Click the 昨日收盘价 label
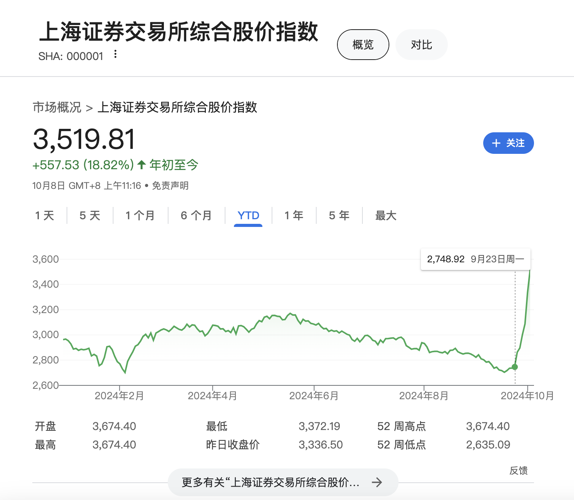574x500 pixels. click(x=233, y=445)
